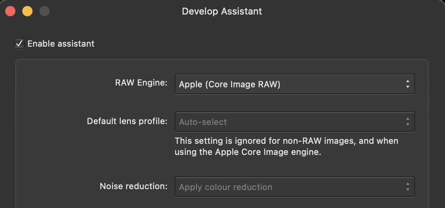Click the RAW Engine field label

[141, 83]
